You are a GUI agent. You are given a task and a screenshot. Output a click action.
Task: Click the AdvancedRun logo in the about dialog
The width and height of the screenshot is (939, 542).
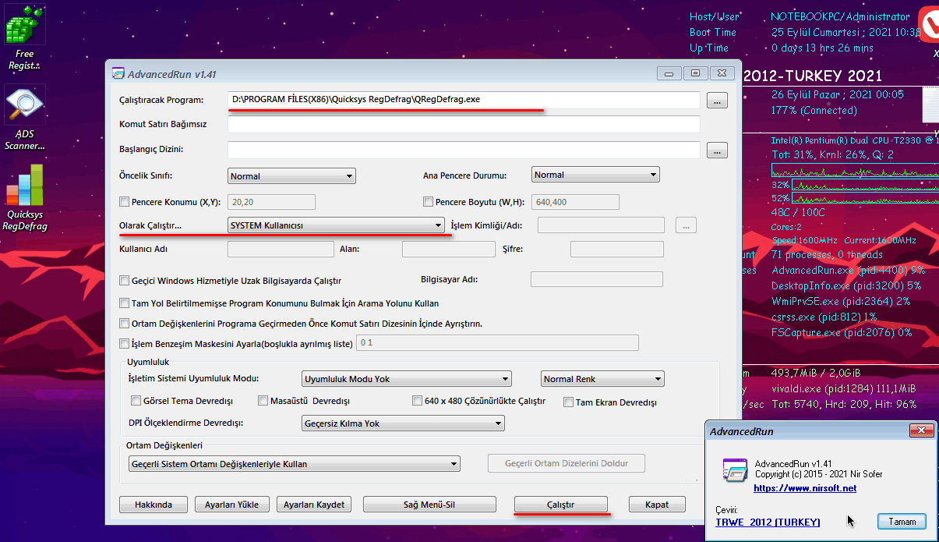click(734, 469)
